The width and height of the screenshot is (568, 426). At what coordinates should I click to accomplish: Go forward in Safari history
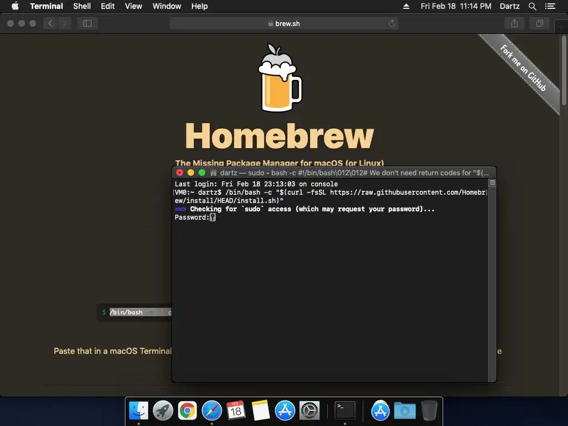coord(64,23)
